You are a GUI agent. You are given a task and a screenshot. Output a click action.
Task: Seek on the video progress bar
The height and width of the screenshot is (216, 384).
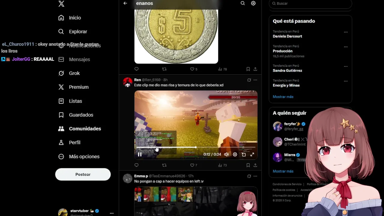(196, 147)
